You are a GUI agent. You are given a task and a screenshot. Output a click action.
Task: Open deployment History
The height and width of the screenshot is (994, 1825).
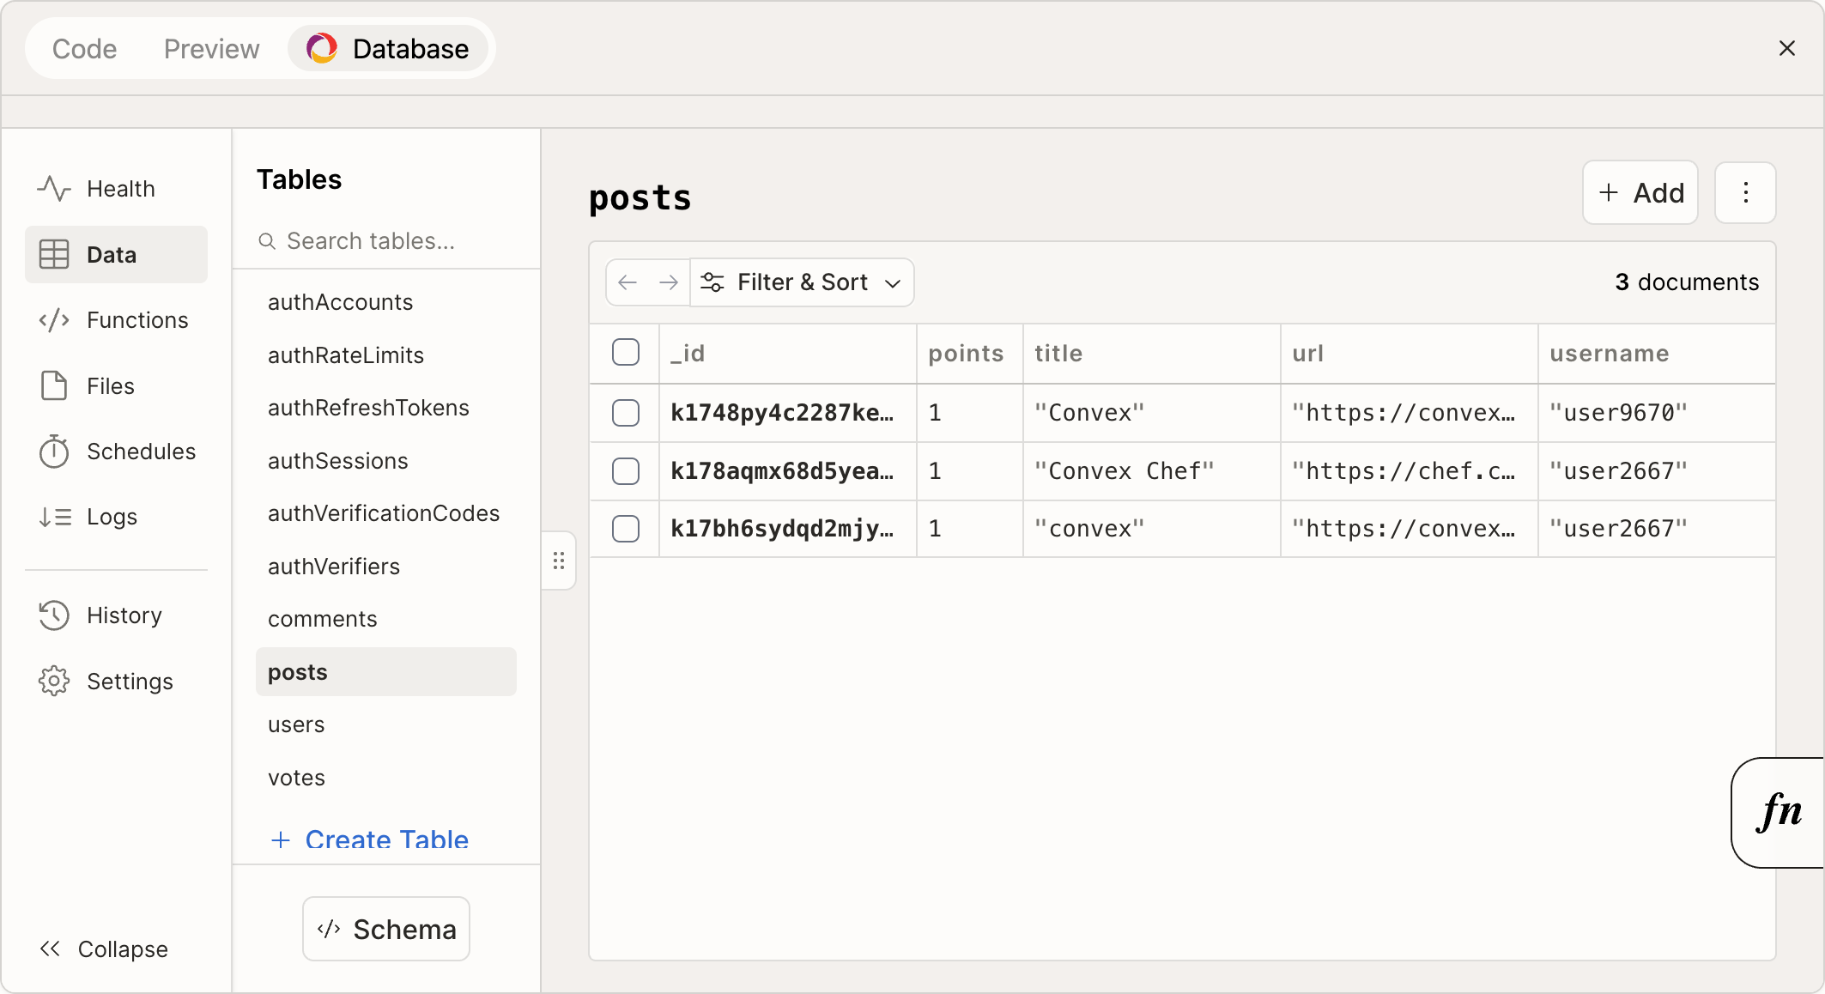[x=124, y=615]
